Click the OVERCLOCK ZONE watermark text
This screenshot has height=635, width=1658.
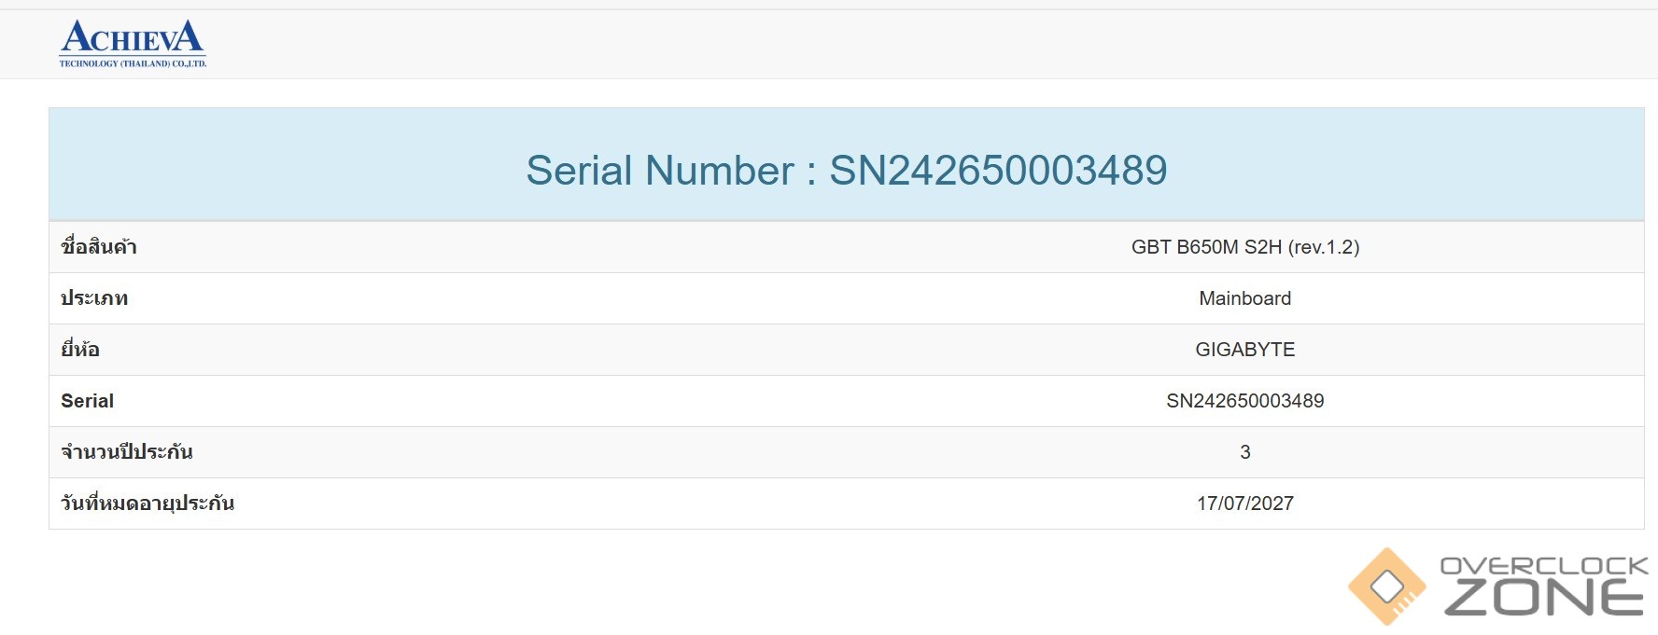coord(1544,587)
